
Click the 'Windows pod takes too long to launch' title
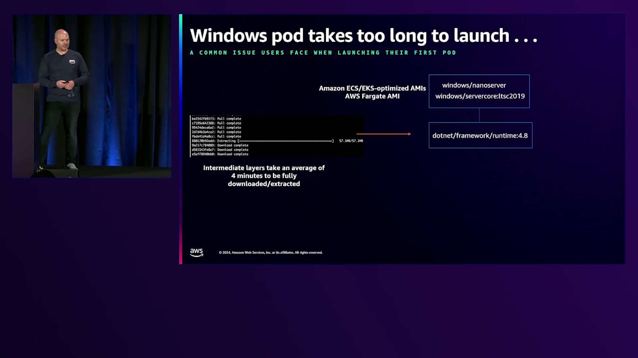[x=364, y=36]
